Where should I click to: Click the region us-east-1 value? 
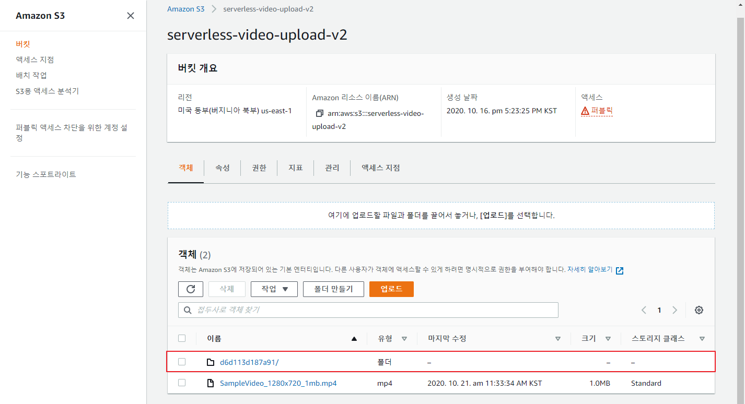pos(235,111)
